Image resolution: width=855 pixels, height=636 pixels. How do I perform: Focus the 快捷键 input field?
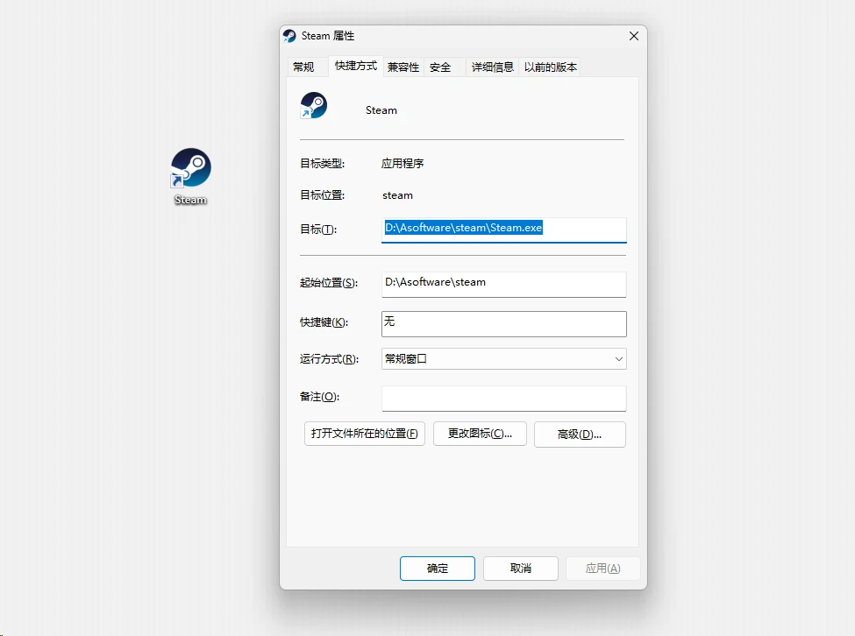pos(504,324)
